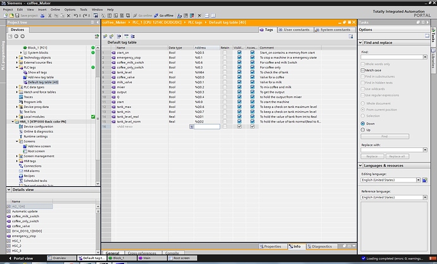The height and width of the screenshot is (264, 437).
Task: Click the Replace all button
Action: tap(397, 157)
